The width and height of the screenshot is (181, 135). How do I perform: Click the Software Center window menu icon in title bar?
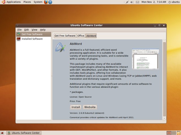(18, 25)
